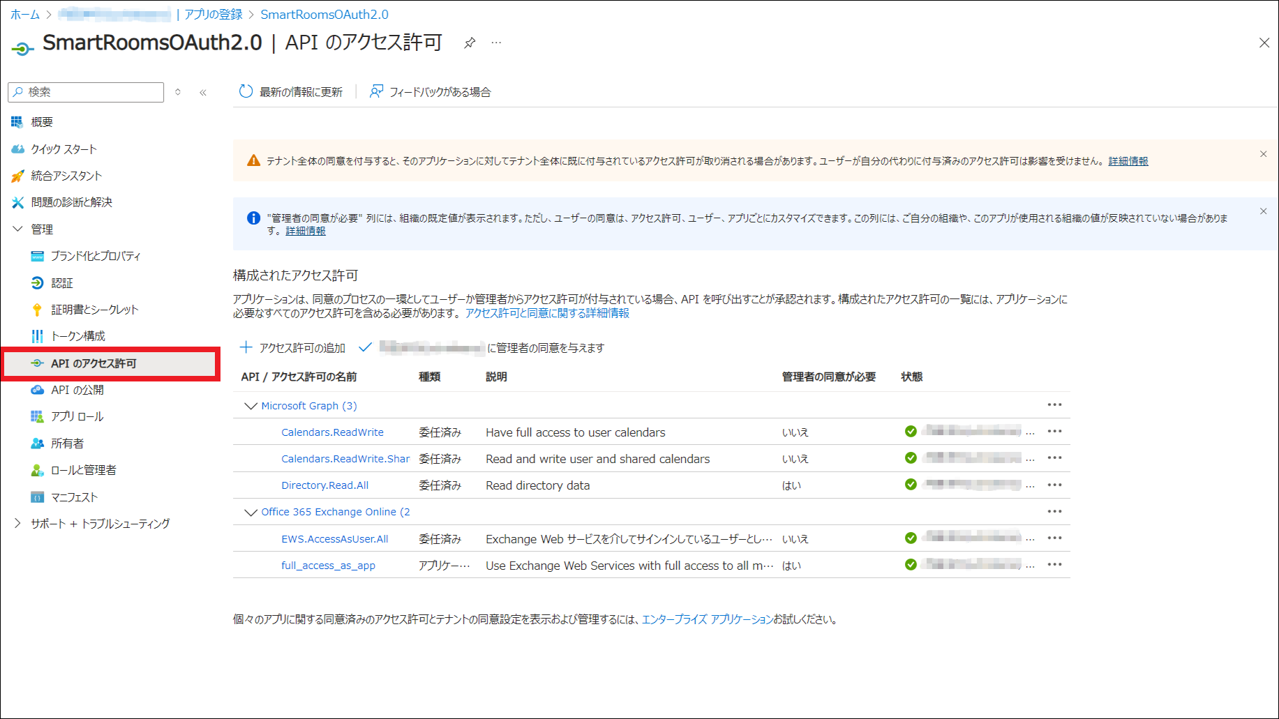This screenshot has height=719, width=1279.
Task: Open ellipsis menu for full_access_as_app row
Action: [x=1054, y=565]
